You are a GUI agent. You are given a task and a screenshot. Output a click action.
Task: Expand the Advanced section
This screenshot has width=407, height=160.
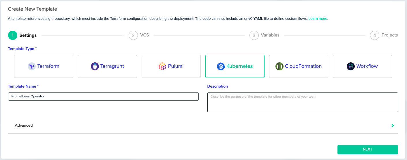coord(203,126)
